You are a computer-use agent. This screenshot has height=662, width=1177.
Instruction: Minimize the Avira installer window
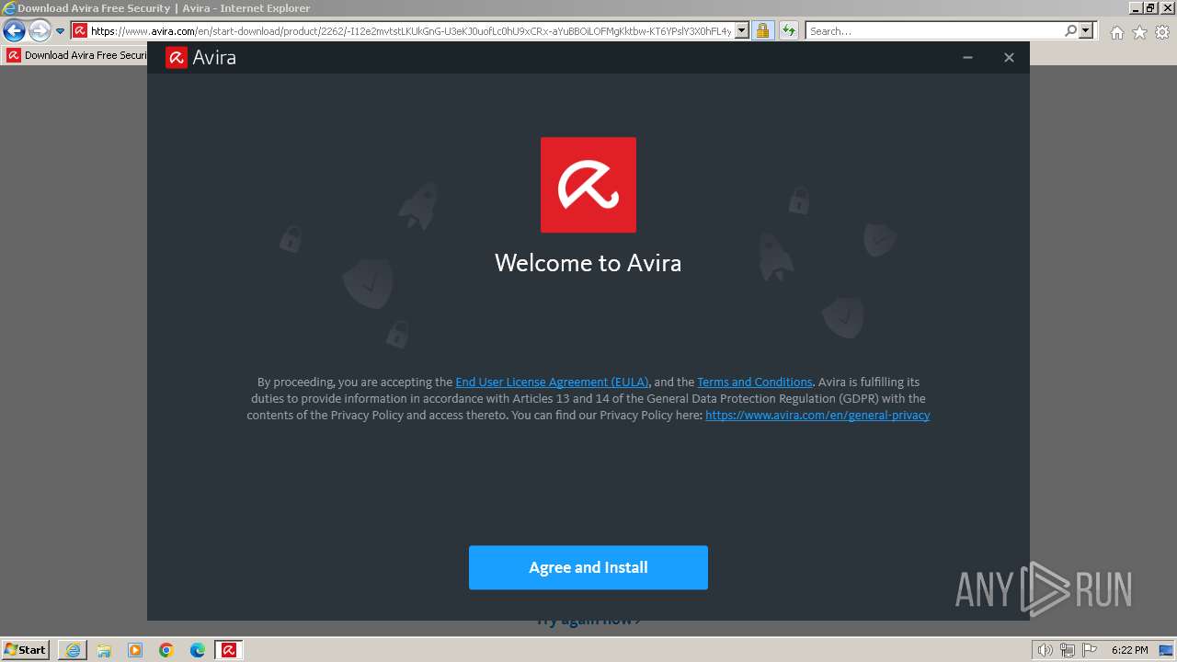967,57
